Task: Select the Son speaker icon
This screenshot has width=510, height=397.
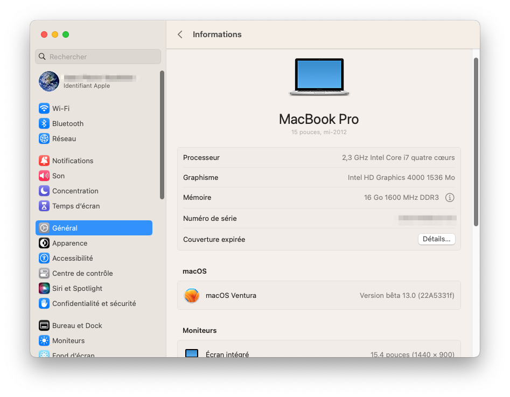Action: 44,176
